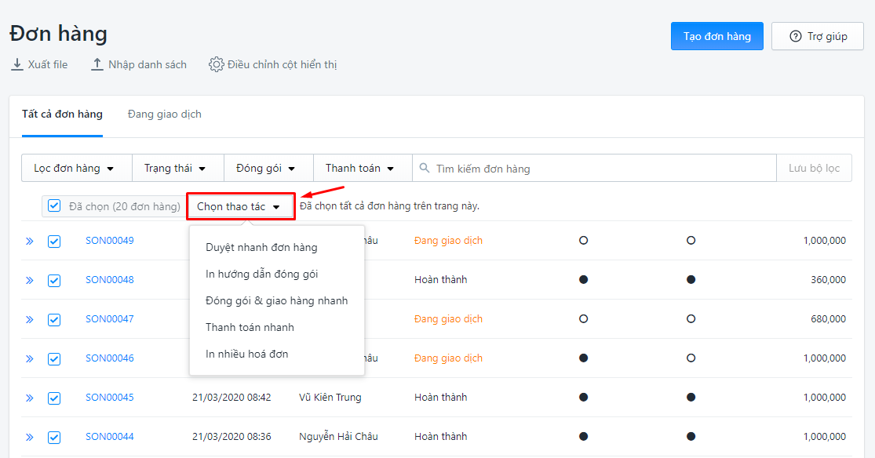
Task: Expand row details arrow for SON00049
Action: click(30, 241)
